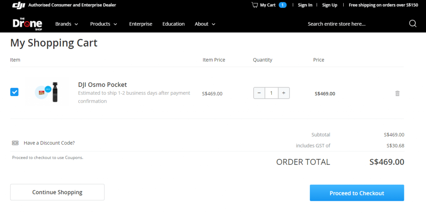This screenshot has width=426, height=213.
Task: Click Proceed to Checkout button
Action: (x=357, y=193)
